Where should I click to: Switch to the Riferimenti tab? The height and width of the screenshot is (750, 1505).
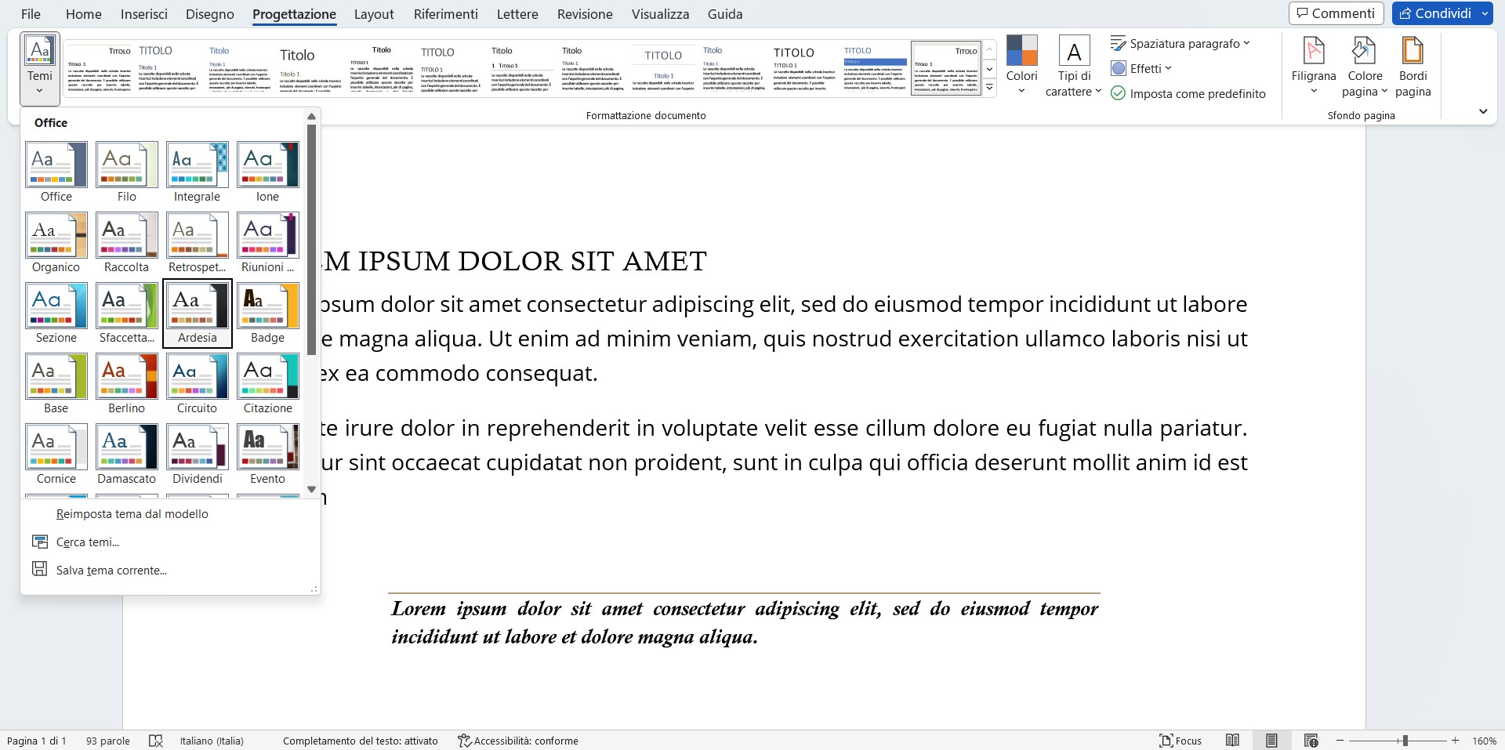[x=444, y=13]
